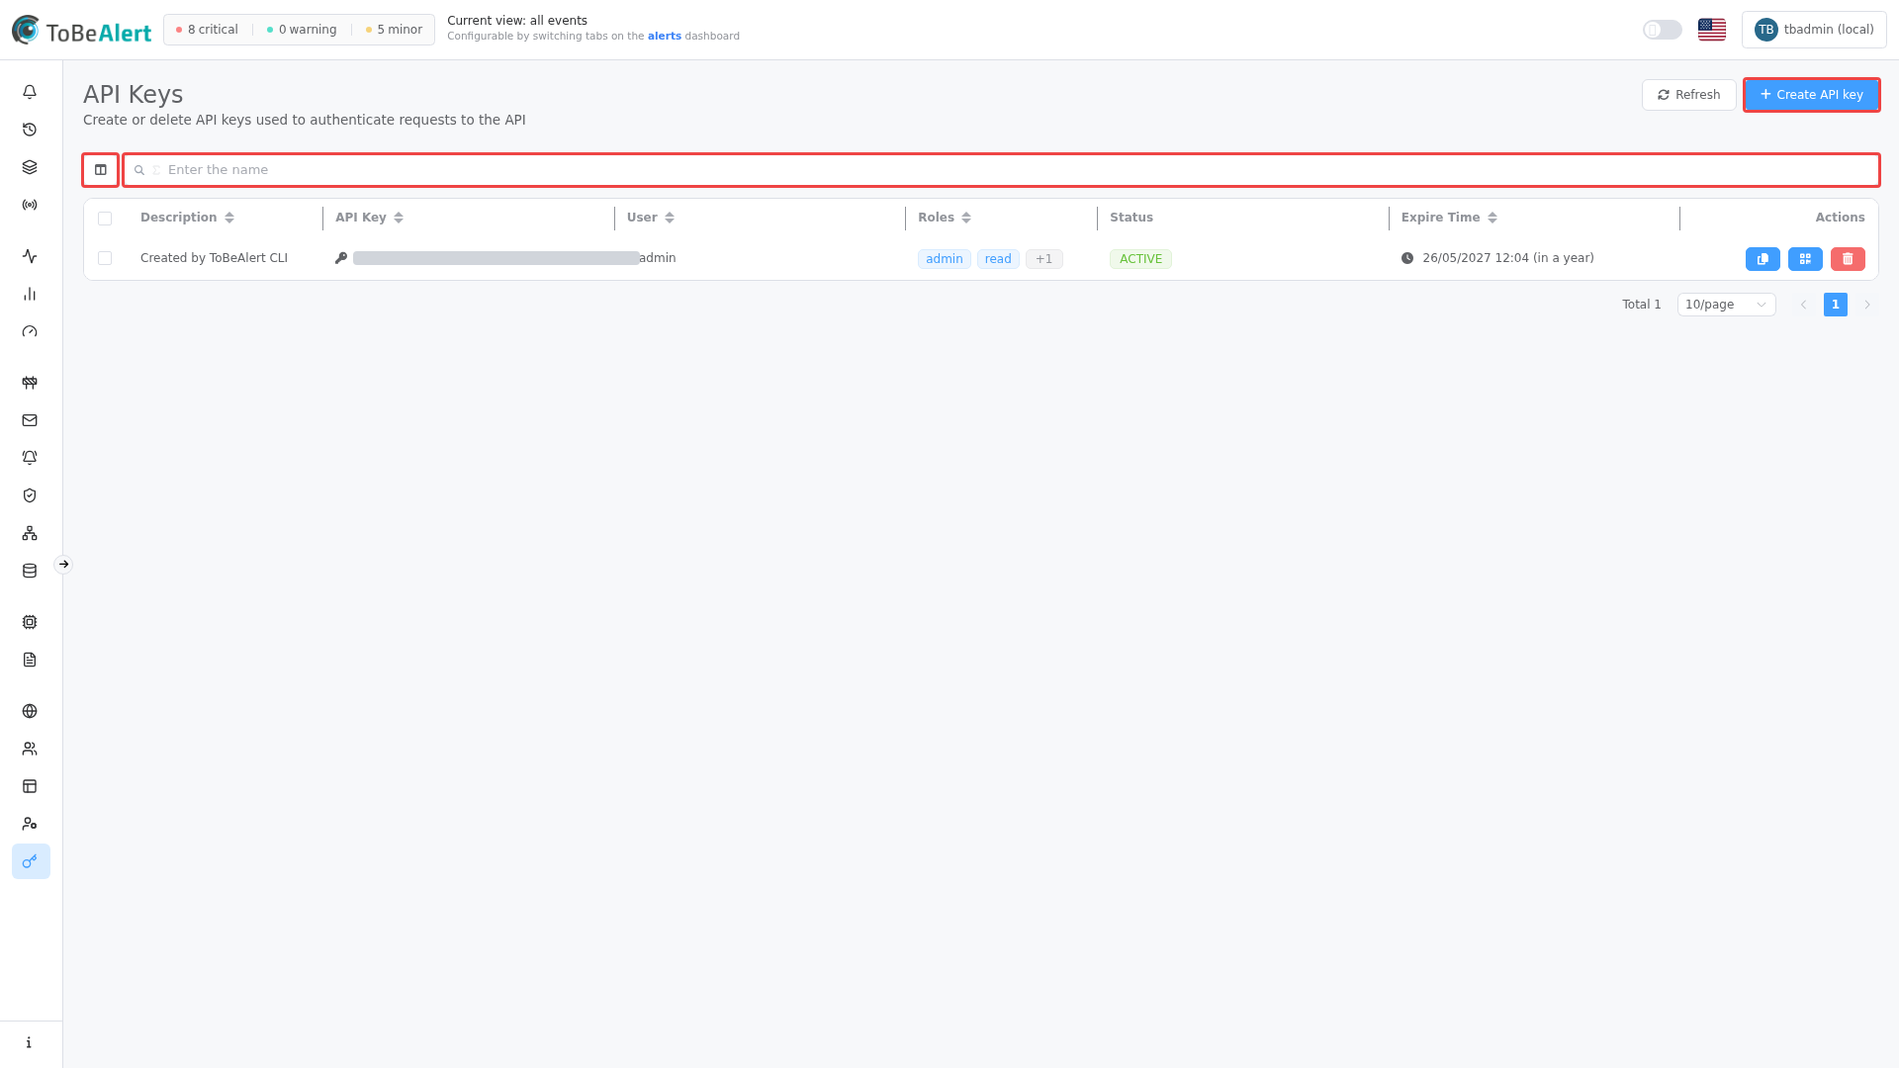Follow the alerts dashboard link
This screenshot has height=1068, width=1899.
click(x=664, y=37)
